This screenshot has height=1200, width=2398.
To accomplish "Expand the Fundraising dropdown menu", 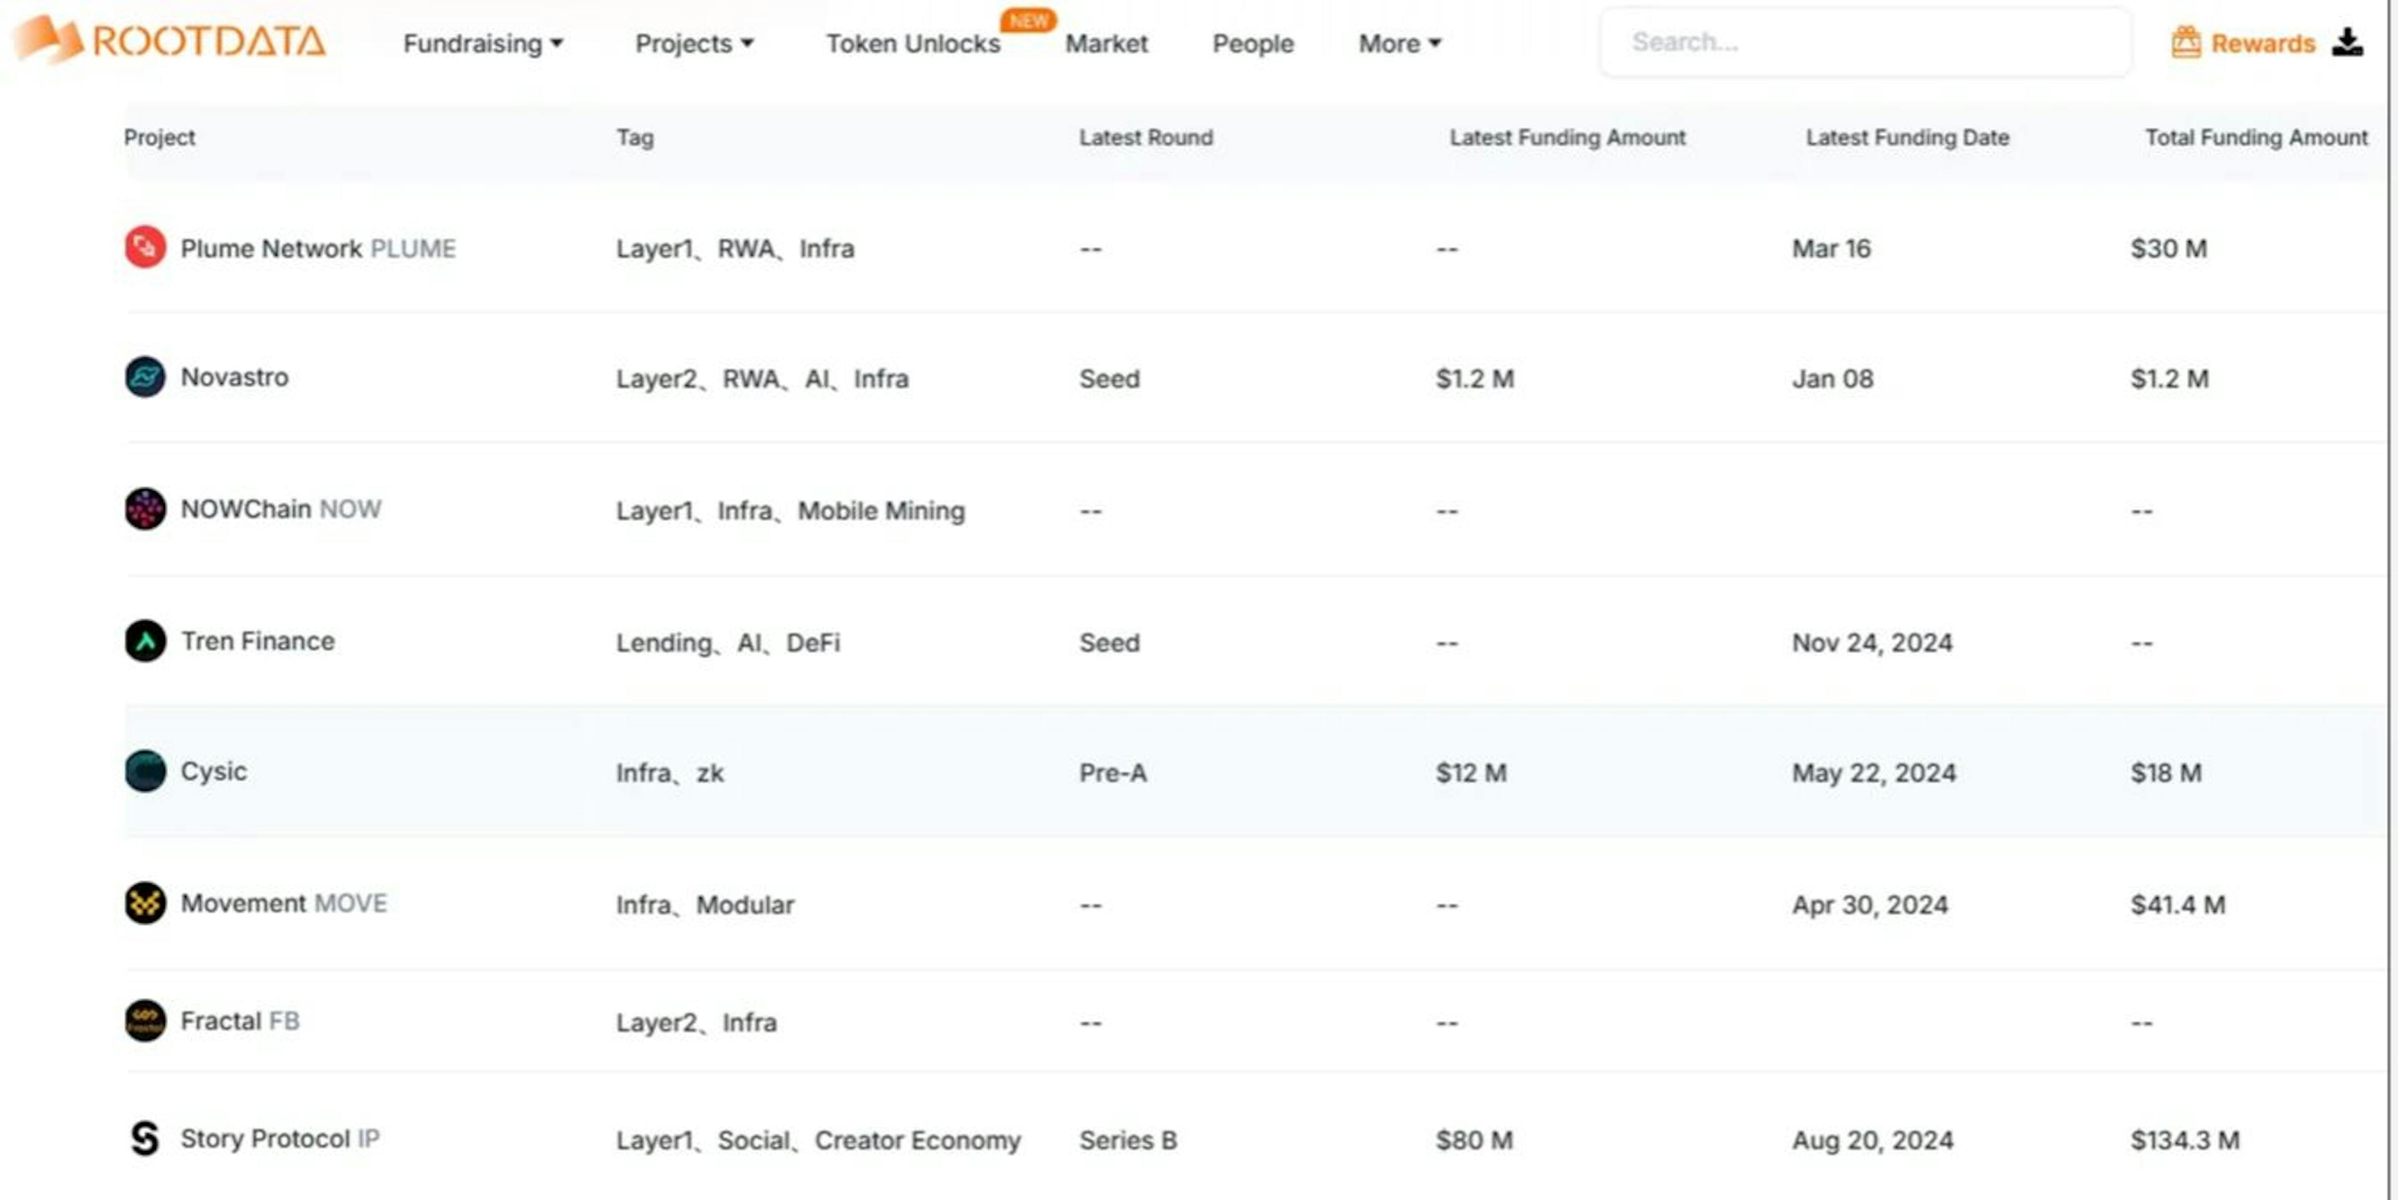I will click(482, 44).
